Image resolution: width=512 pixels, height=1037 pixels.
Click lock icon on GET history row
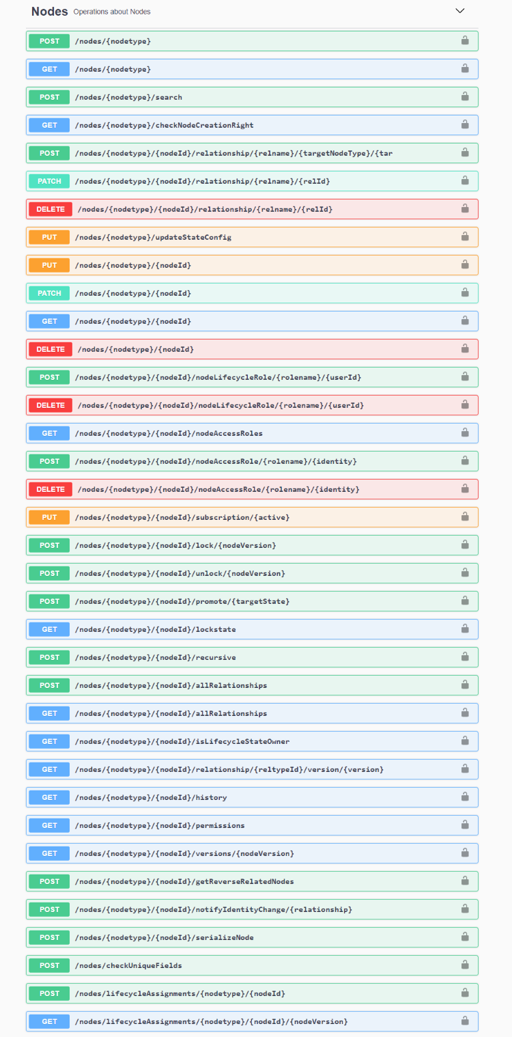[x=465, y=797]
